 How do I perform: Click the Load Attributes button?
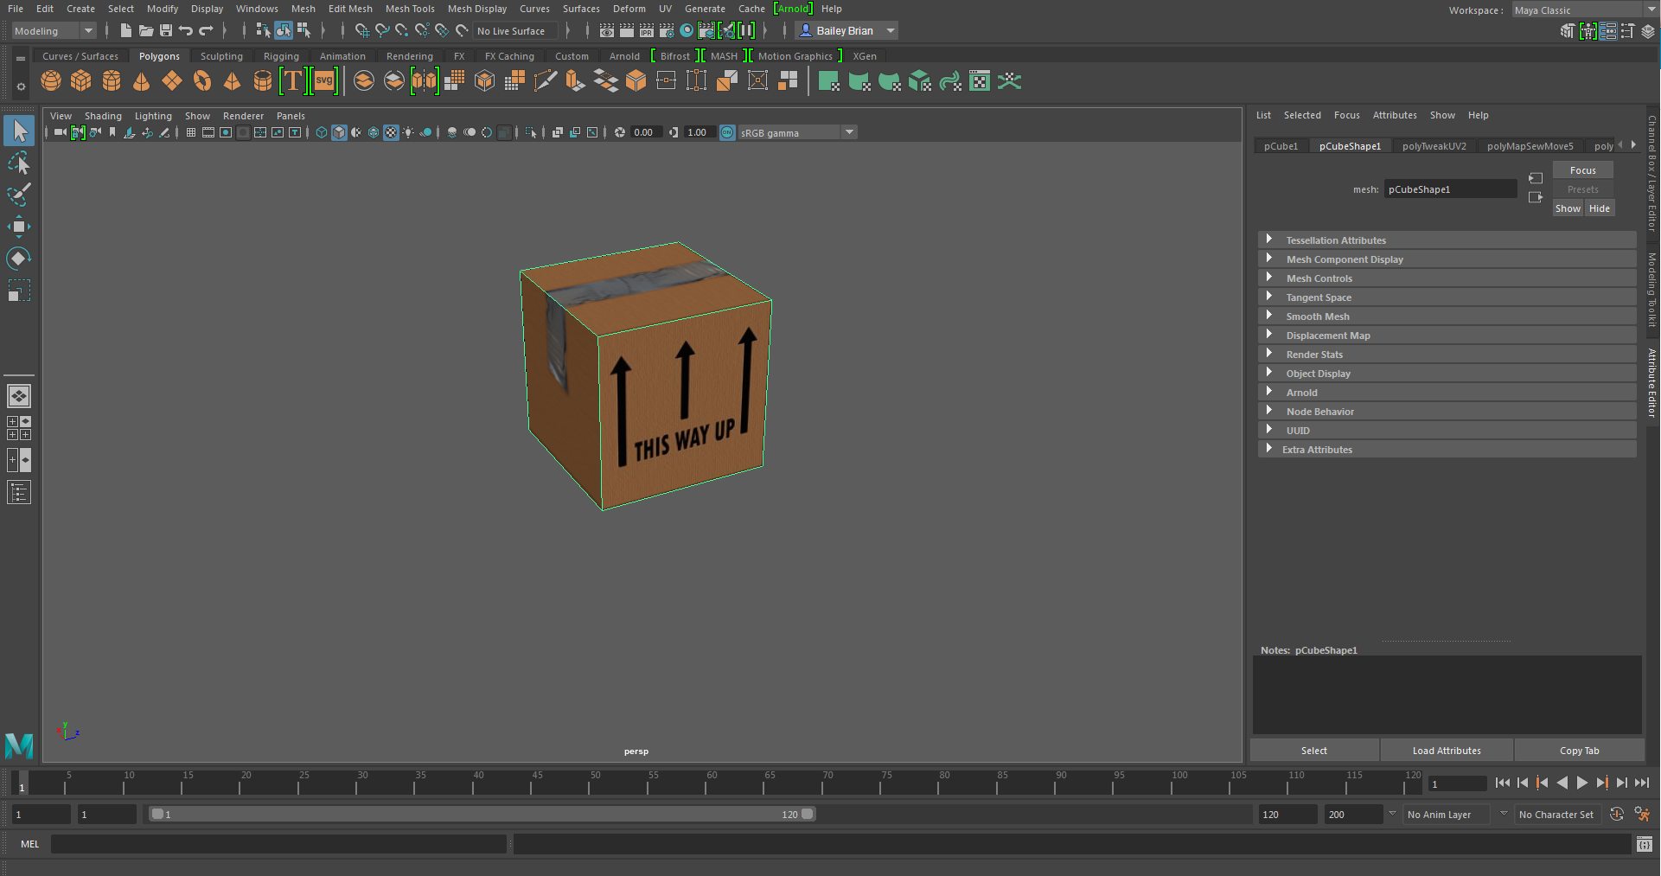click(1446, 751)
